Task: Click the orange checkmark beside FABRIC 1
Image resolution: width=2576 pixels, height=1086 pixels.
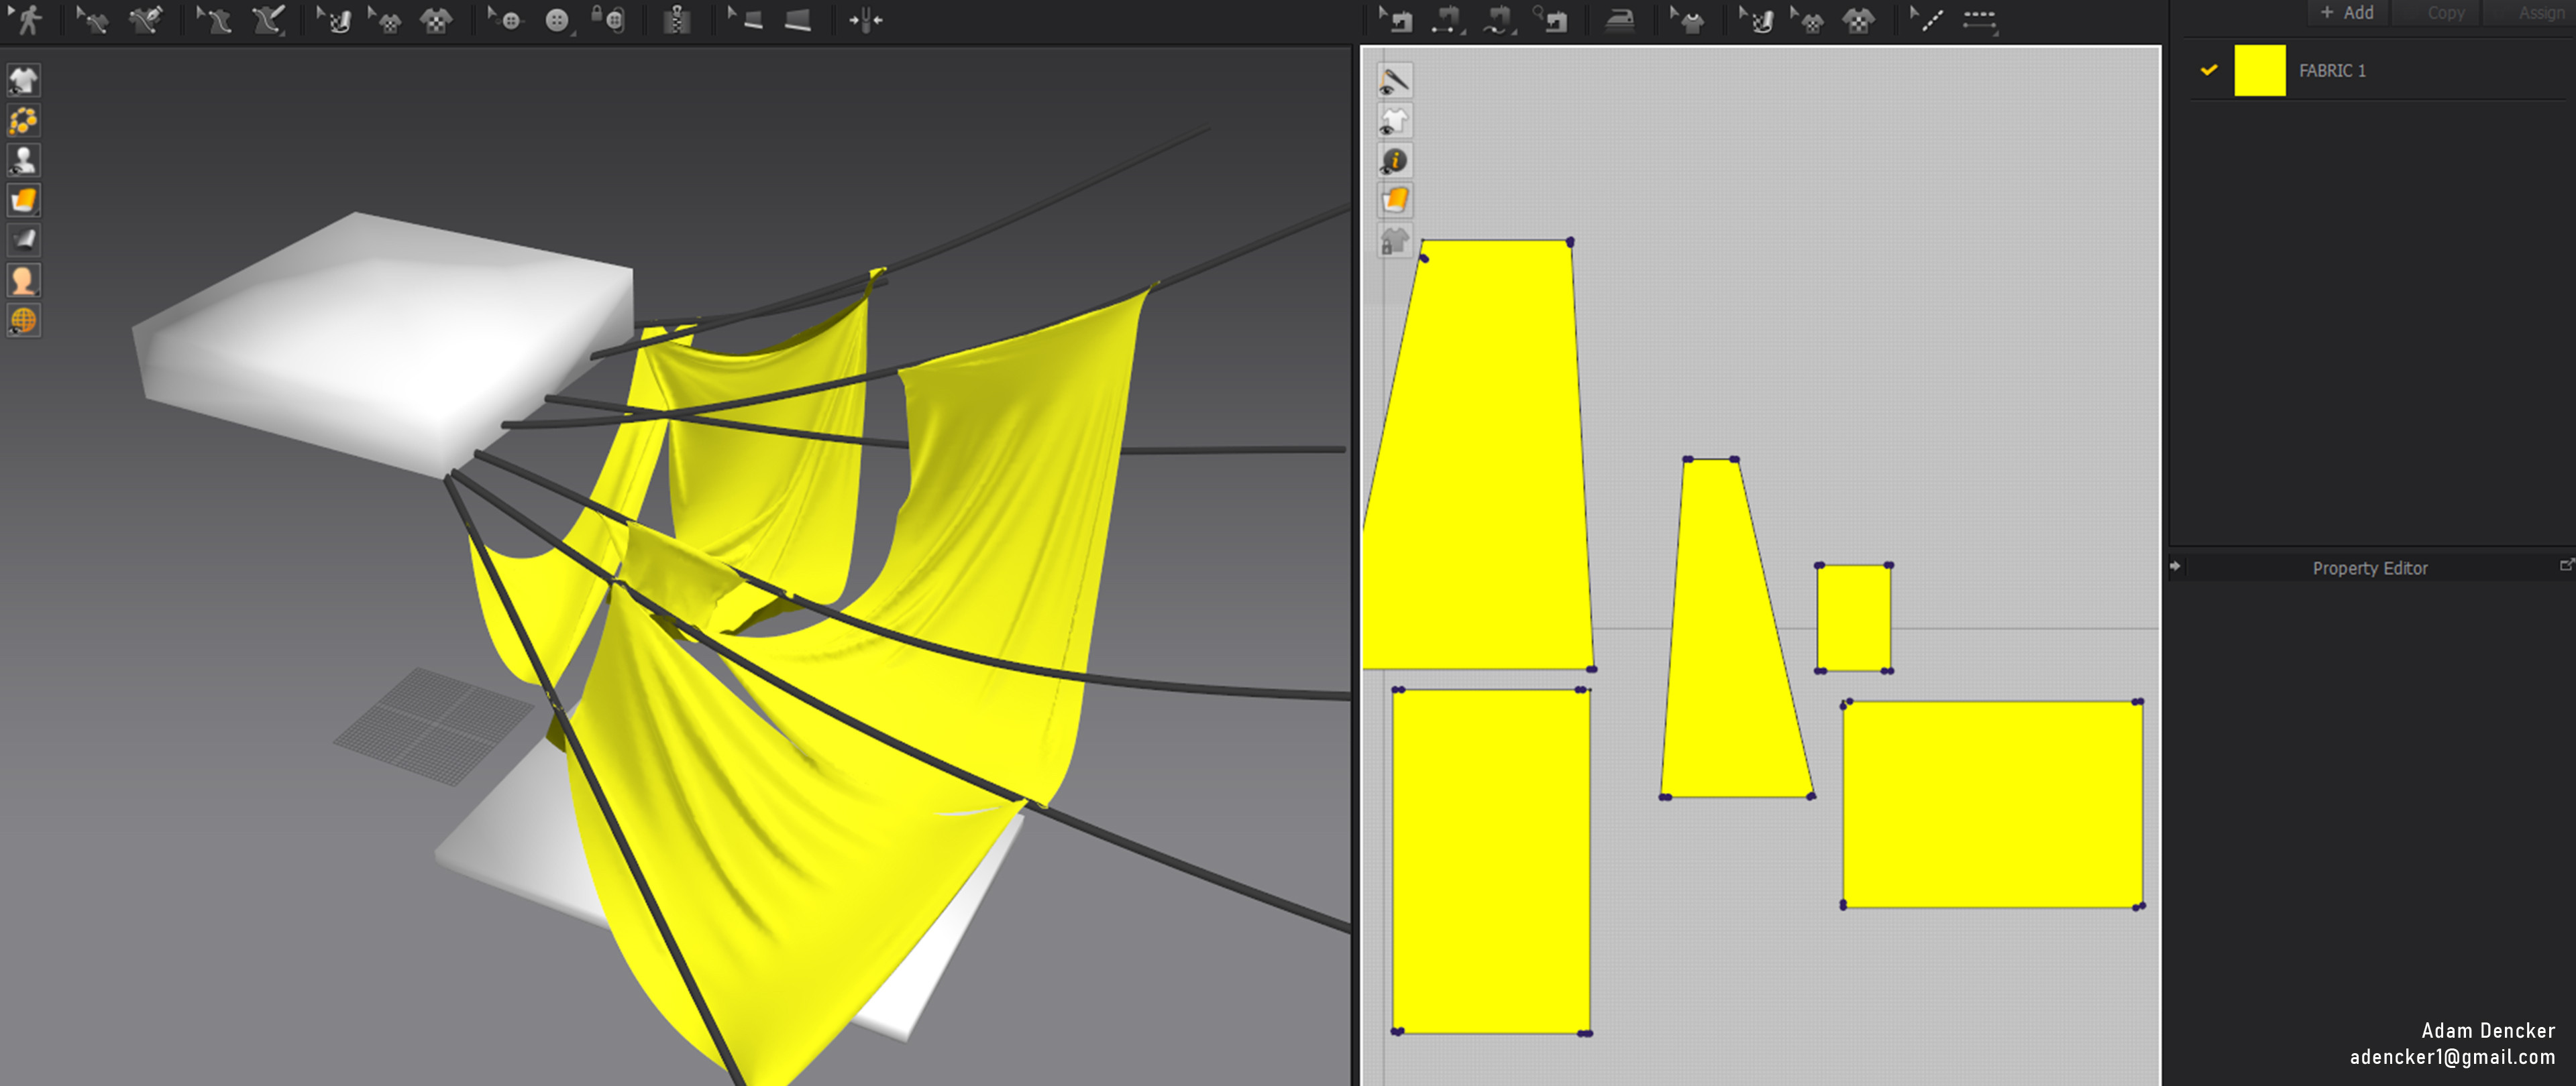Action: (2209, 70)
